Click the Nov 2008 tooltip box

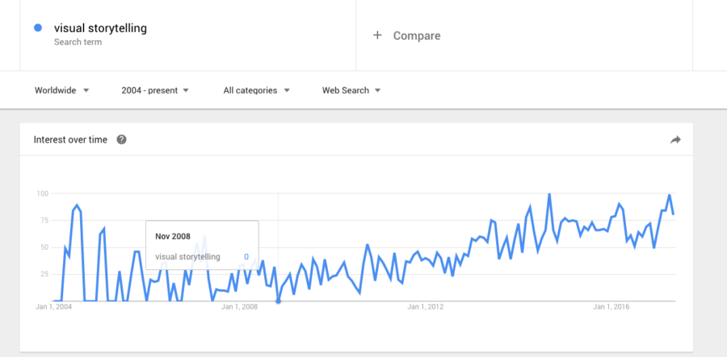pos(202,245)
